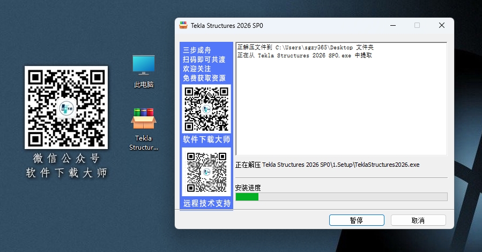Click the 安装进度 label
The image size is (482, 252).
point(248,188)
